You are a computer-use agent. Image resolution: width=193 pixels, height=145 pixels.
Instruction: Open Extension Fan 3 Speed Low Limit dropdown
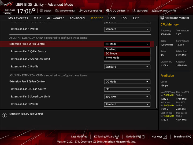click(x=127, y=97)
